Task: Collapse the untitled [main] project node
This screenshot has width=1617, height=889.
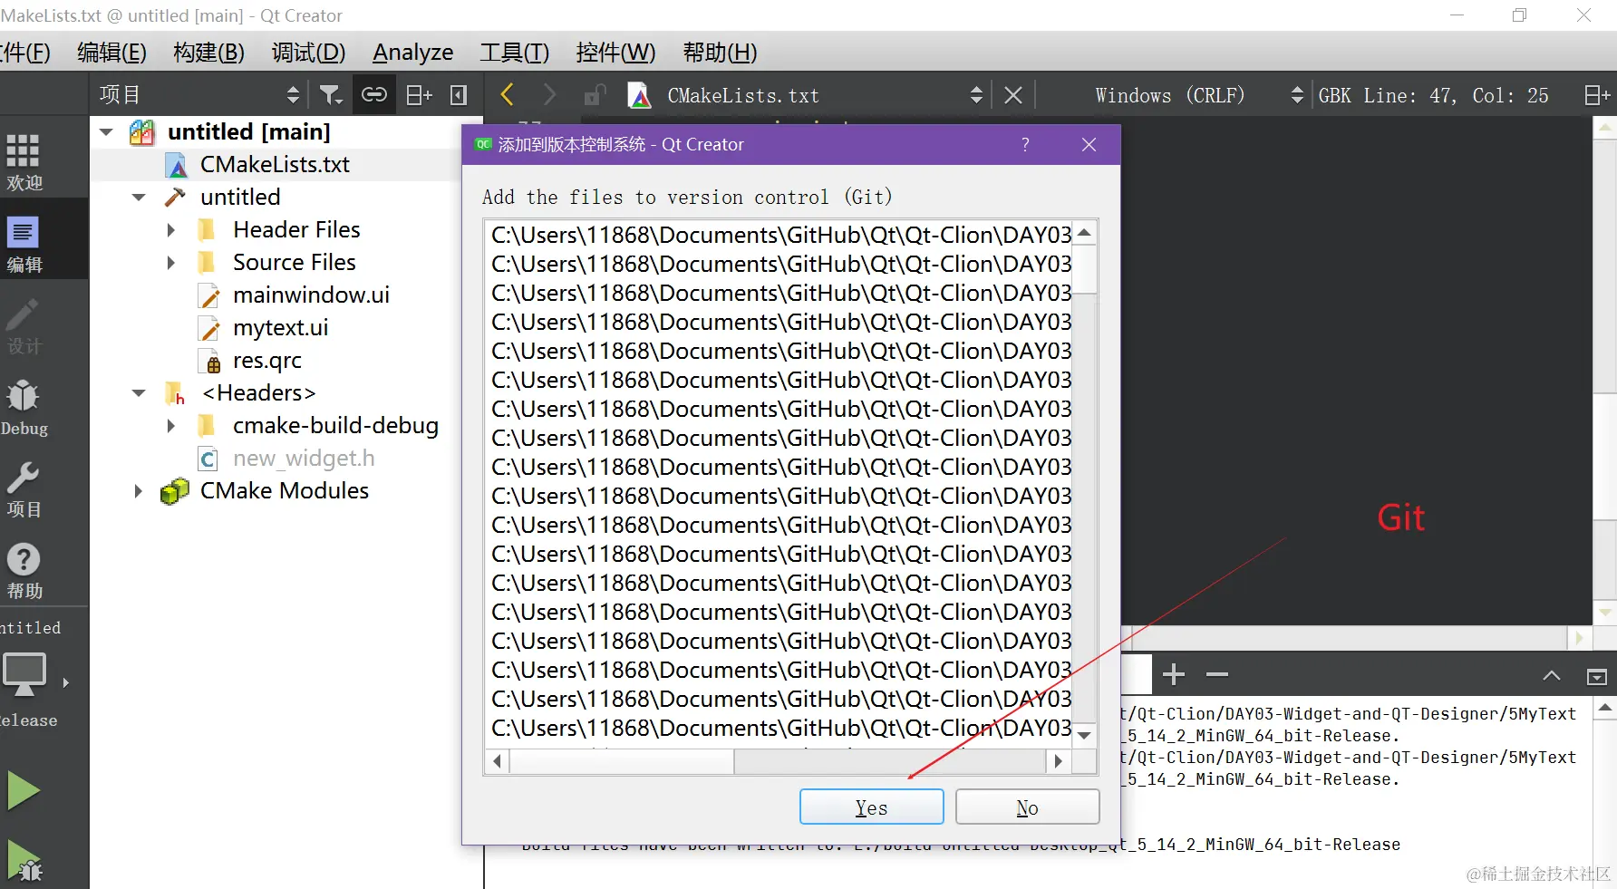Action: [106, 132]
